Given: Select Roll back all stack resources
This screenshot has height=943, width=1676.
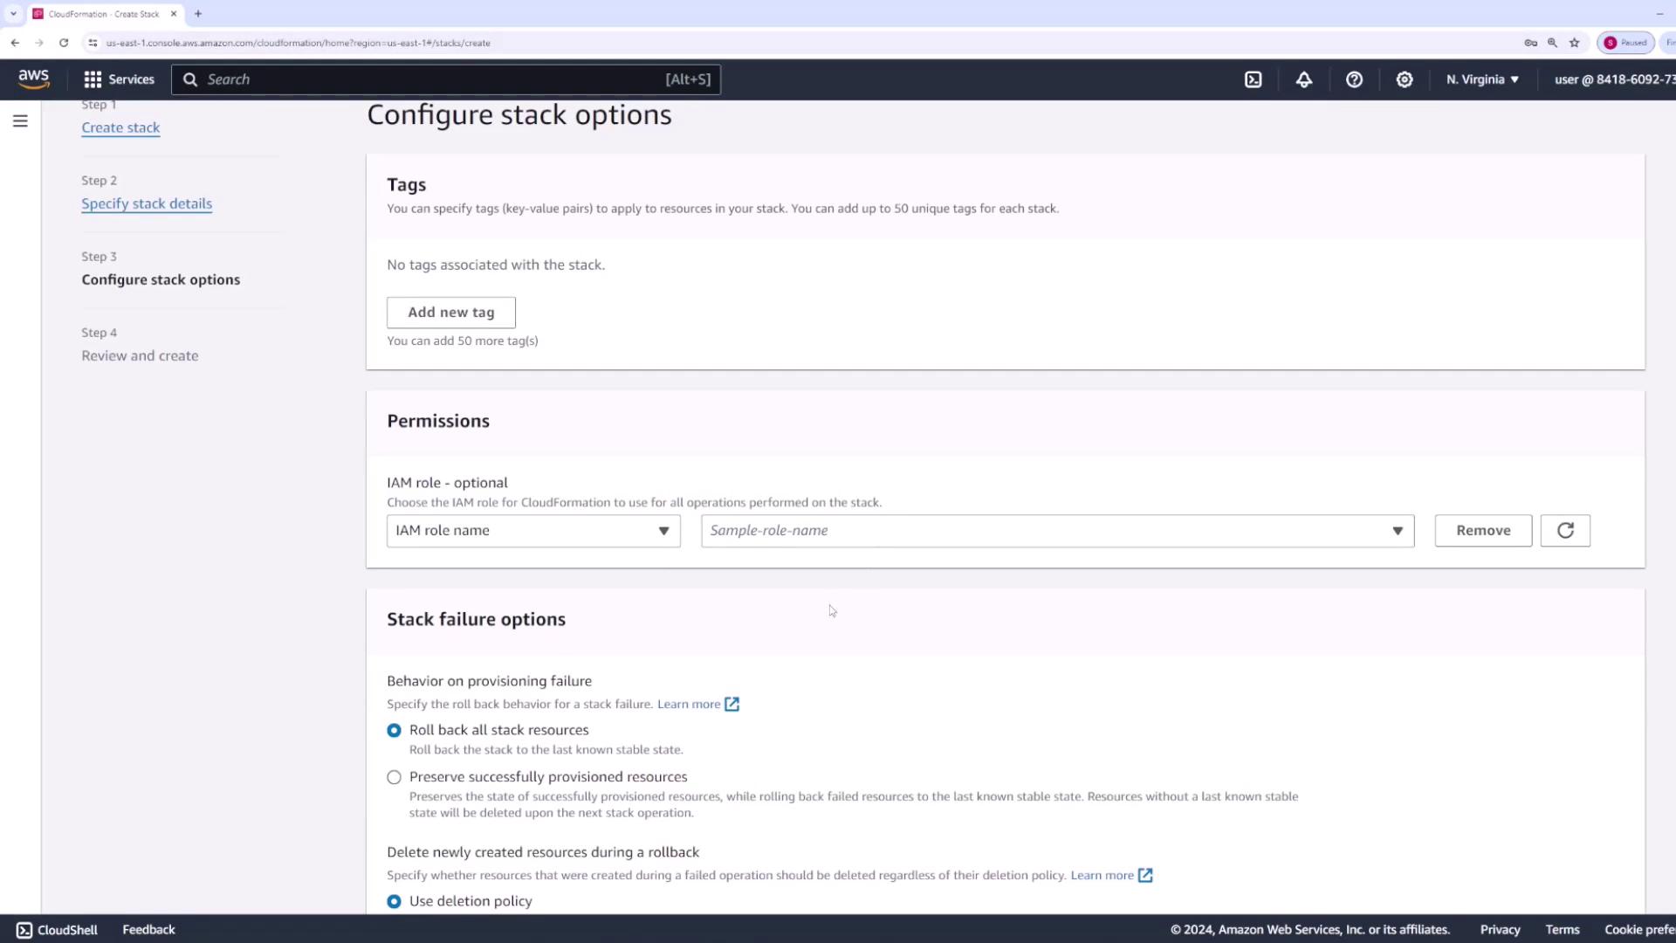Looking at the screenshot, I should pos(395,730).
